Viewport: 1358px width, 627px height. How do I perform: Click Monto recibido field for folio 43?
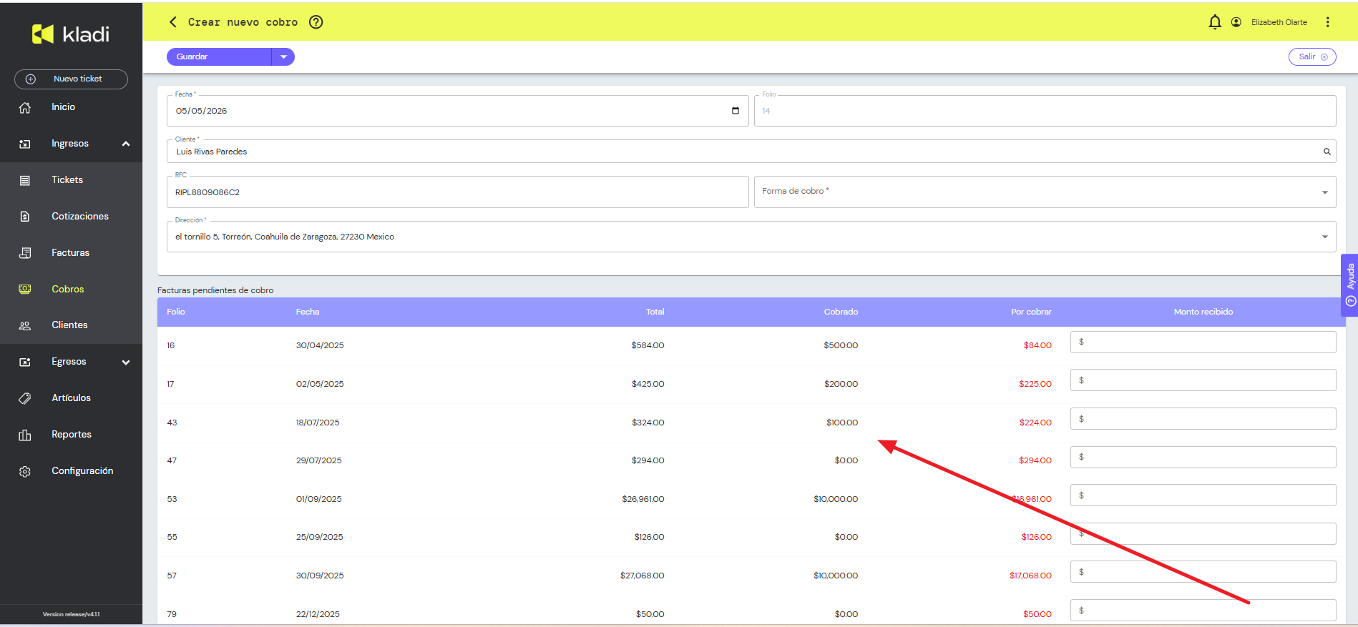(1203, 419)
